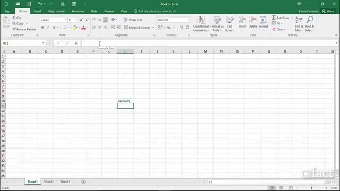Image resolution: width=340 pixels, height=191 pixels.
Task: Click the Borders icon
Action: tap(64, 28)
